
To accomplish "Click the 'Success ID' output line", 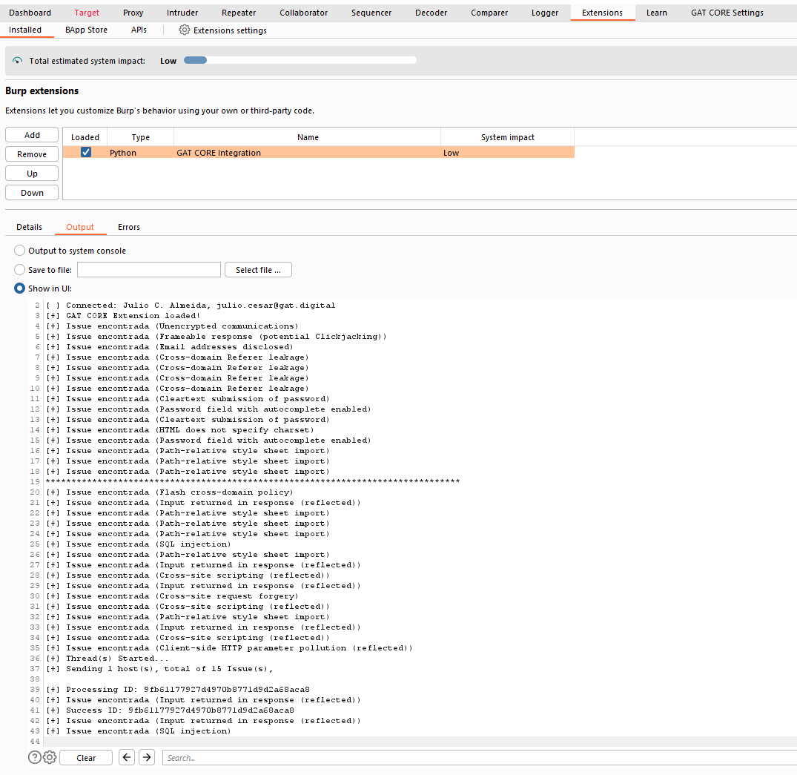I will (x=170, y=710).
